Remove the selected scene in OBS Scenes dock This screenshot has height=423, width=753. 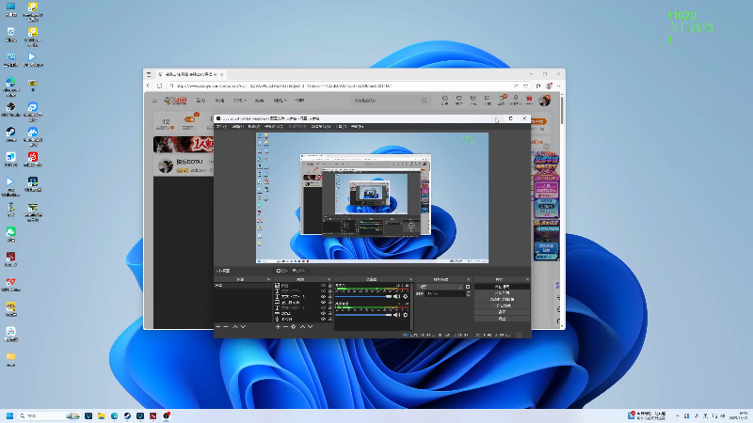226,326
